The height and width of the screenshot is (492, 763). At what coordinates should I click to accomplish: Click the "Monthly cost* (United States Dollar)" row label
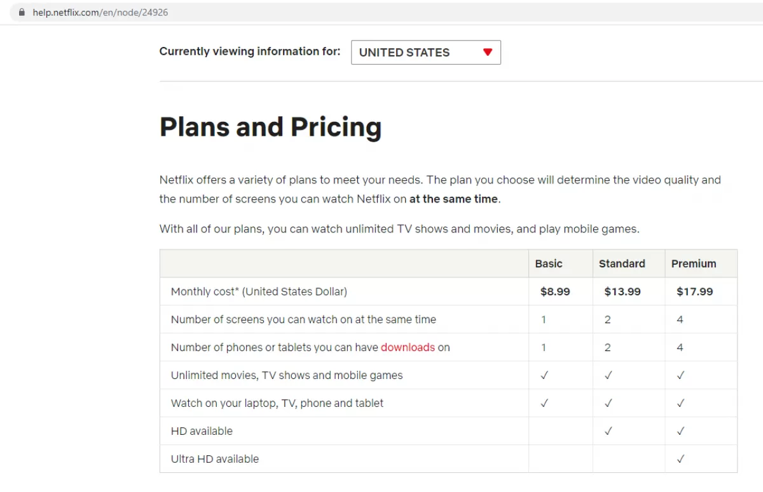tap(259, 291)
